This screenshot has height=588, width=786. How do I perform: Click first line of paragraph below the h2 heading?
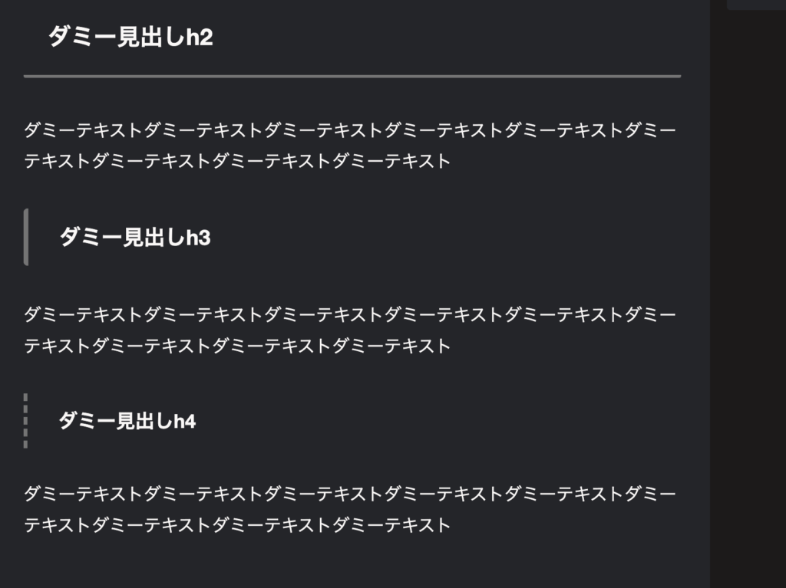click(350, 130)
